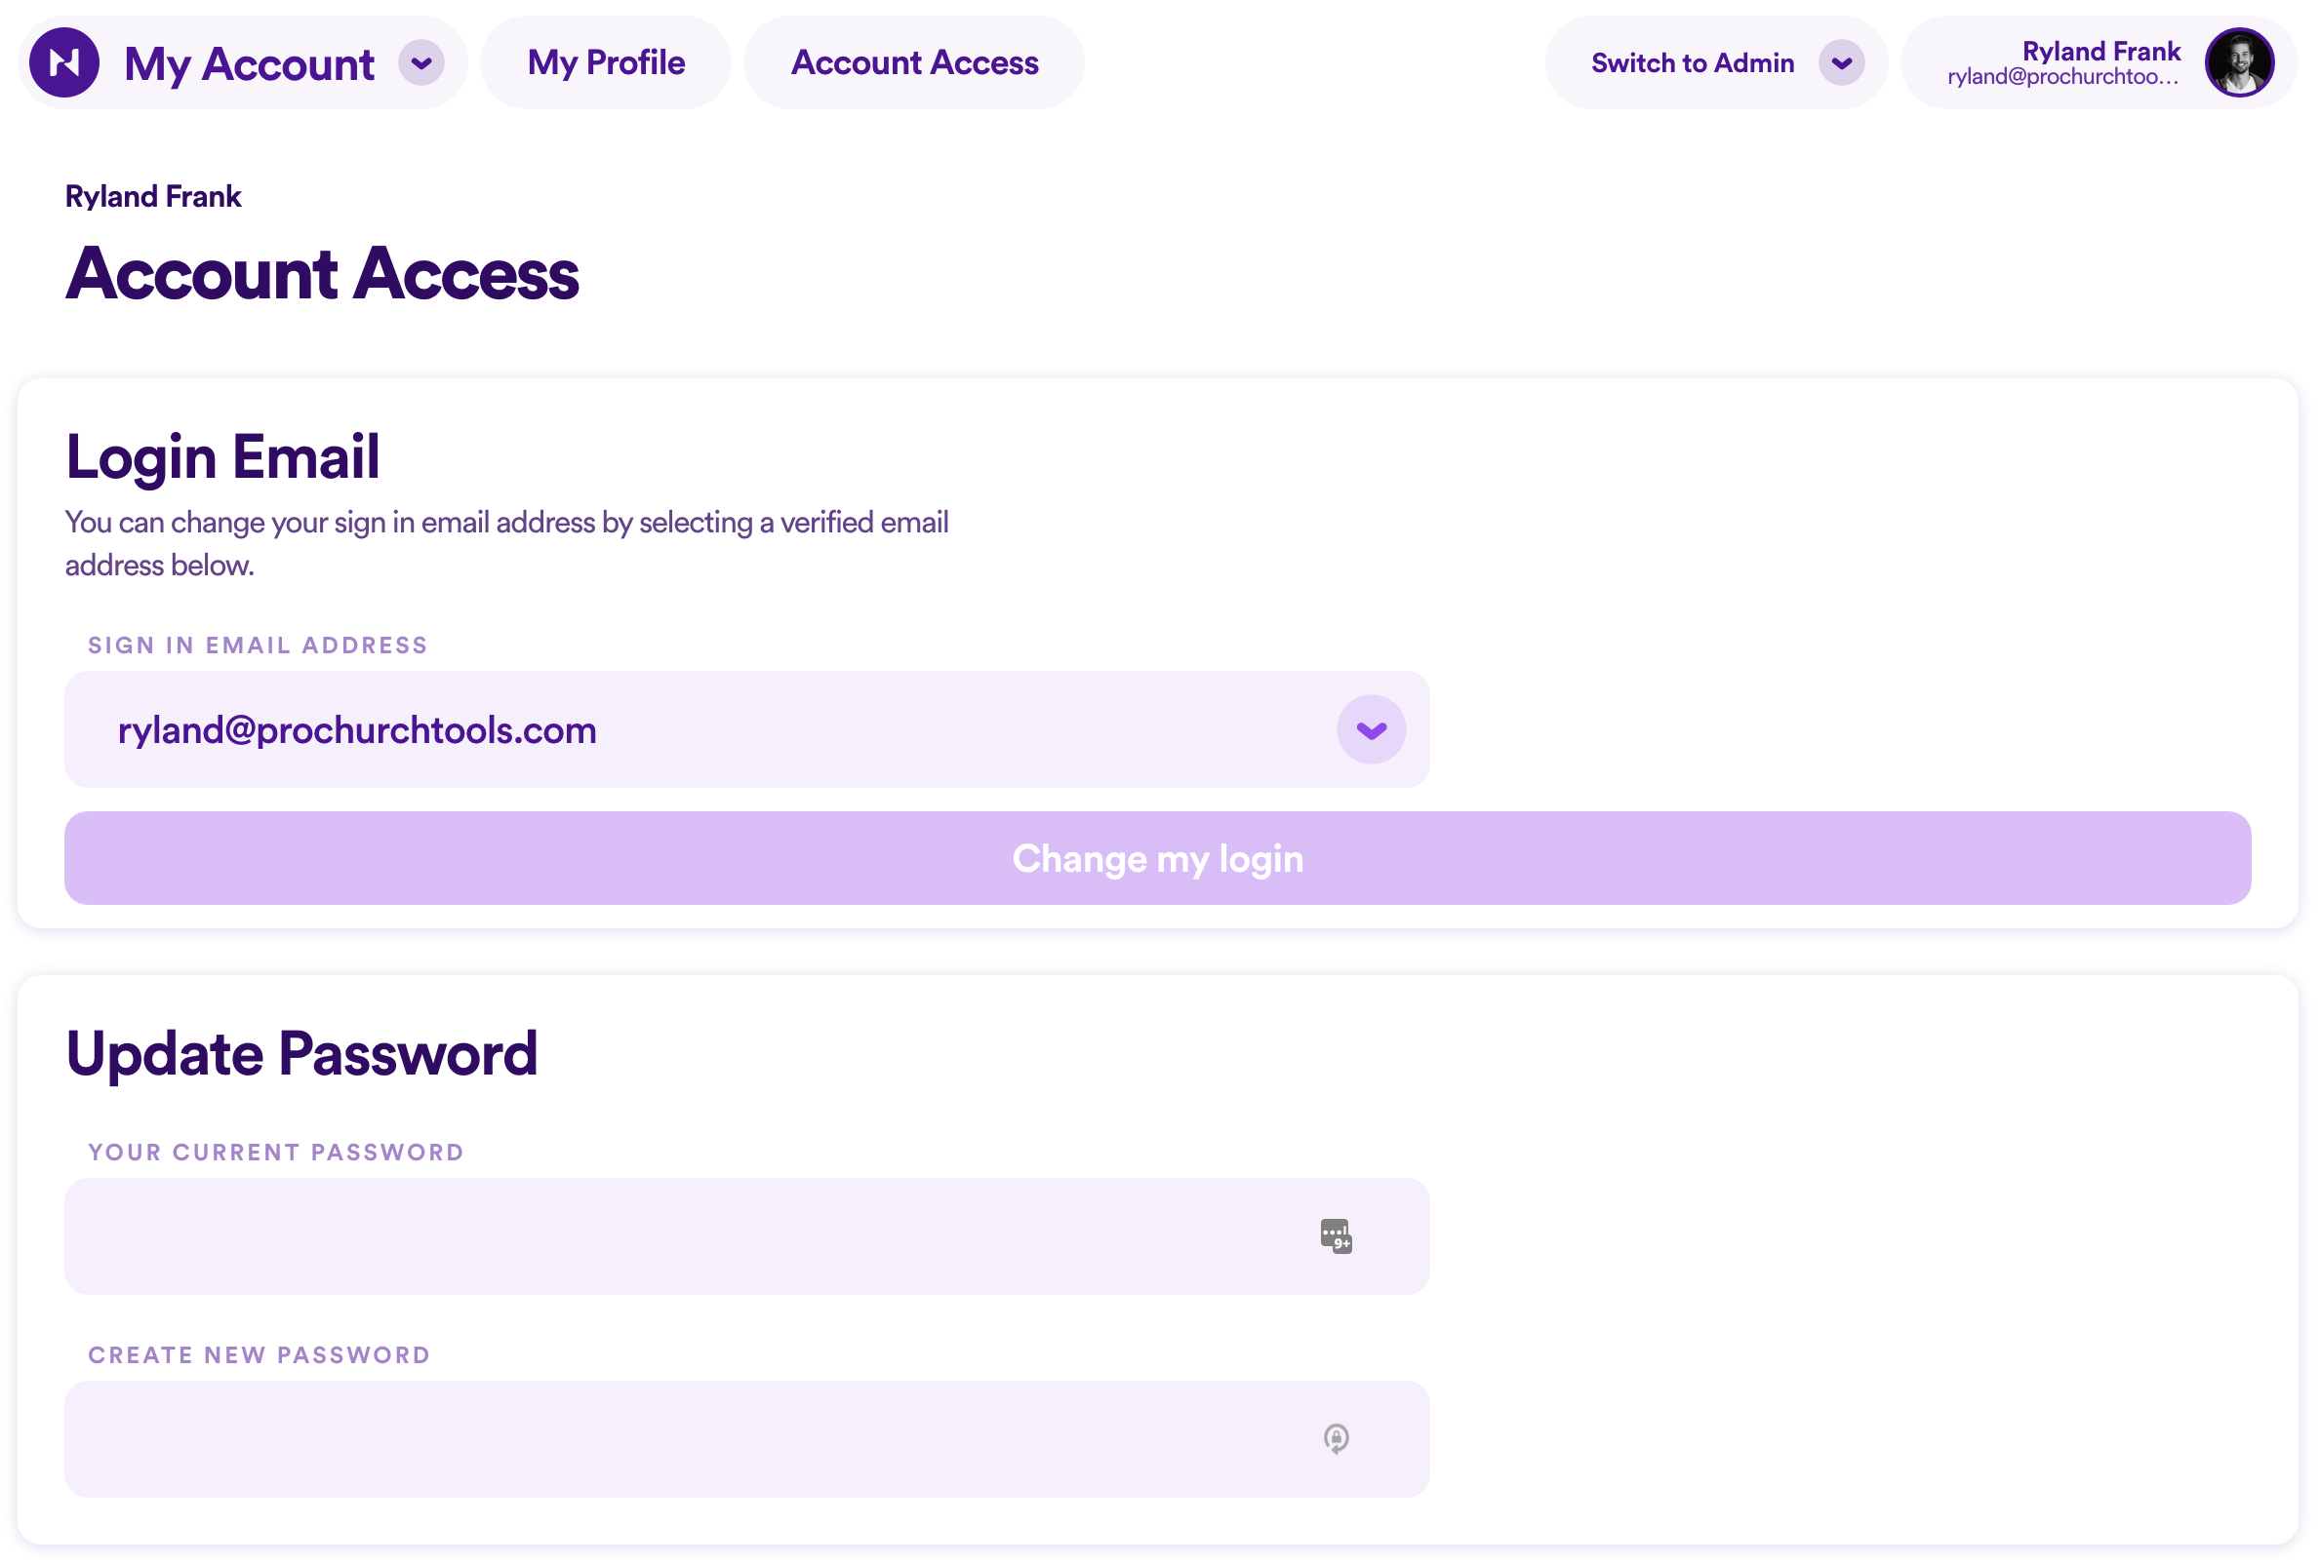The width and height of the screenshot is (2320, 1566).
Task: Open the My Profile tab
Action: (606, 62)
